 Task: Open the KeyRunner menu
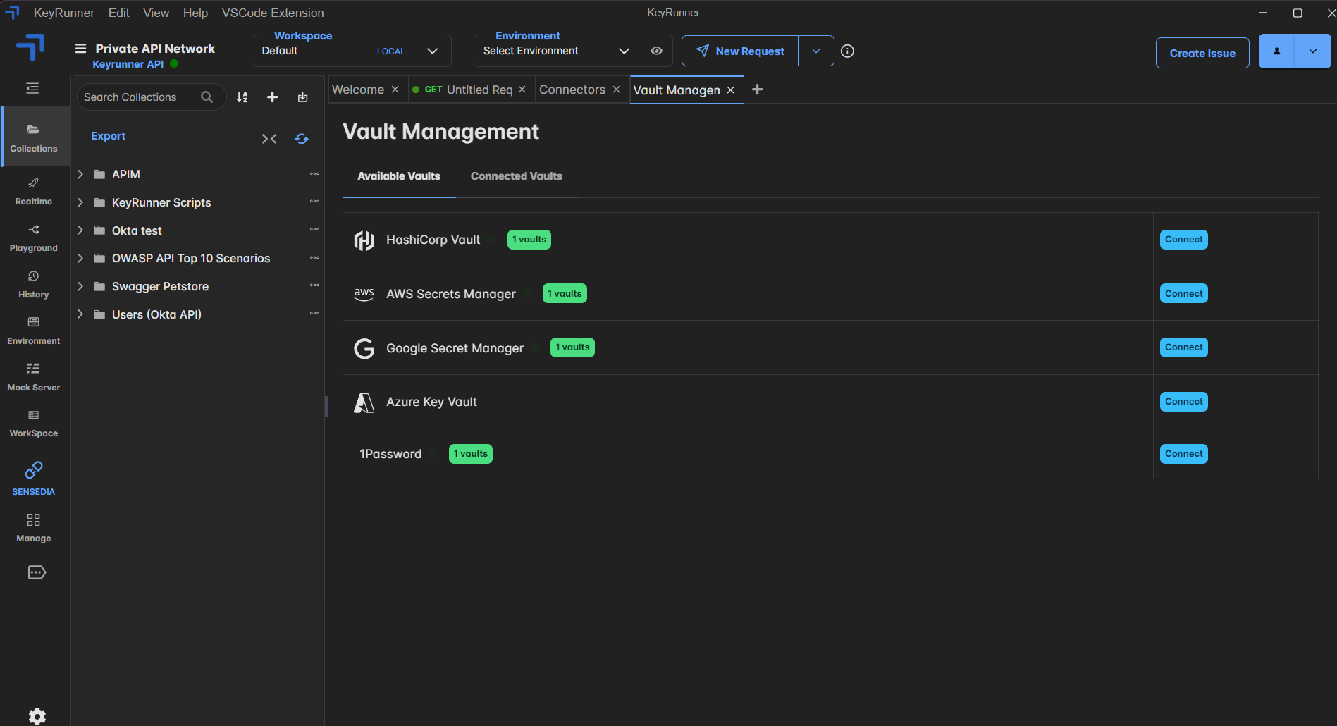pyautogui.click(x=64, y=13)
